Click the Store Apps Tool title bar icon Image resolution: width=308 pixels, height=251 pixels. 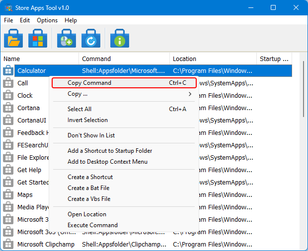[x=8, y=8]
